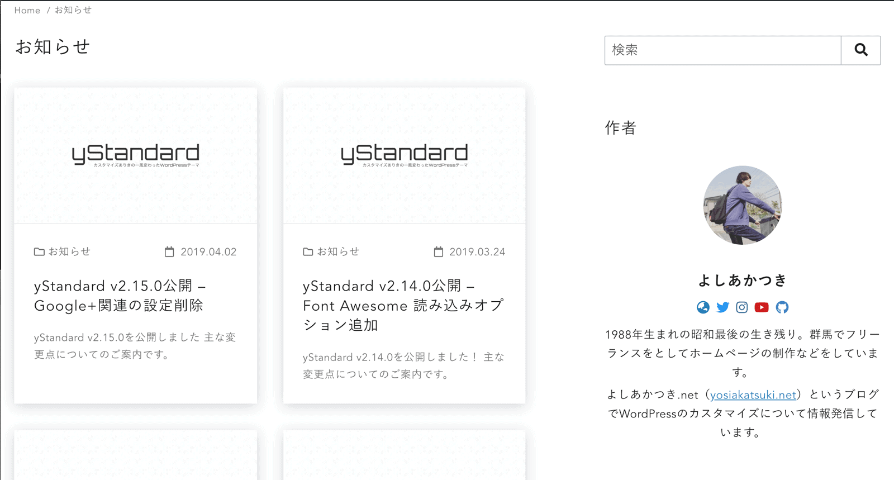Click the 作者 sidebar heading
894x480 pixels.
pyautogui.click(x=620, y=128)
